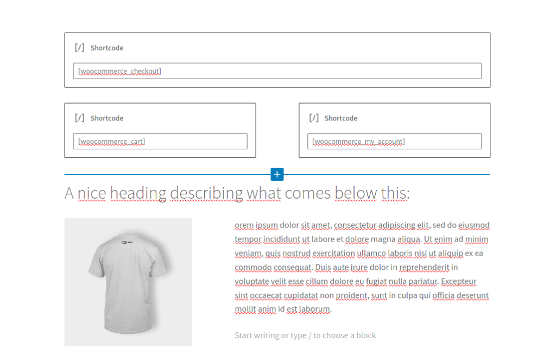556x355 pixels.
Task: Click the shortcode icon in the my account block
Action: click(x=314, y=118)
